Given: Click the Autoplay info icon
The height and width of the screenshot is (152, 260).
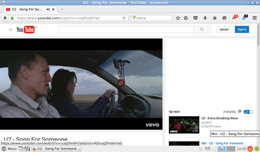Looking at the screenshot, I should click(240, 111).
